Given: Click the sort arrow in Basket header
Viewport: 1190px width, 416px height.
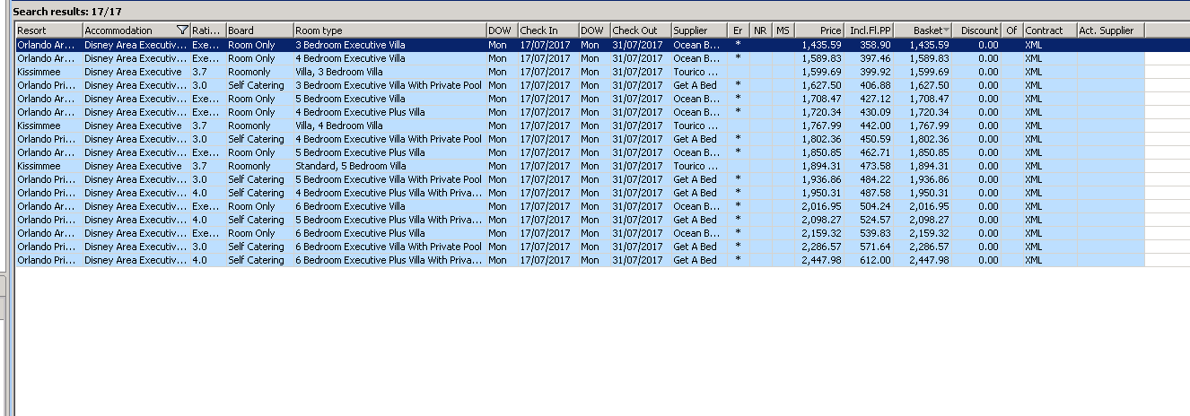Looking at the screenshot, I should tap(946, 30).
